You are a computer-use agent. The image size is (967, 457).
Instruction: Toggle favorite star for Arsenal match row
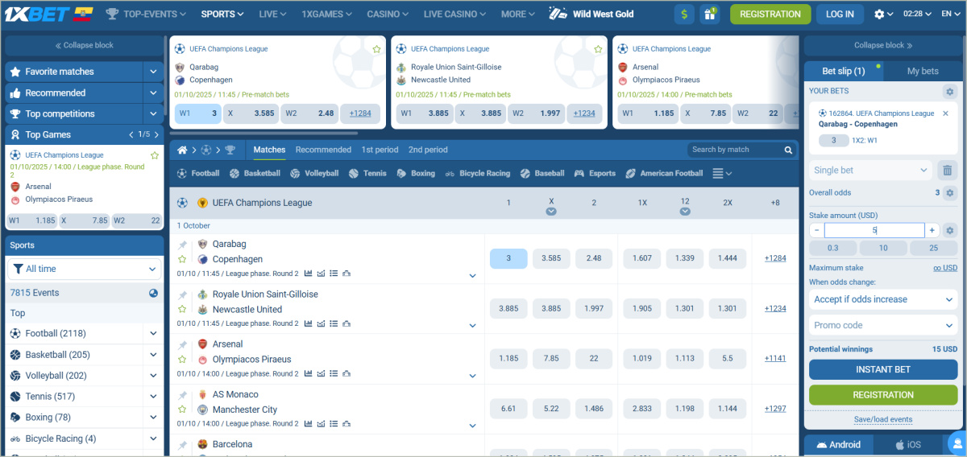click(182, 359)
